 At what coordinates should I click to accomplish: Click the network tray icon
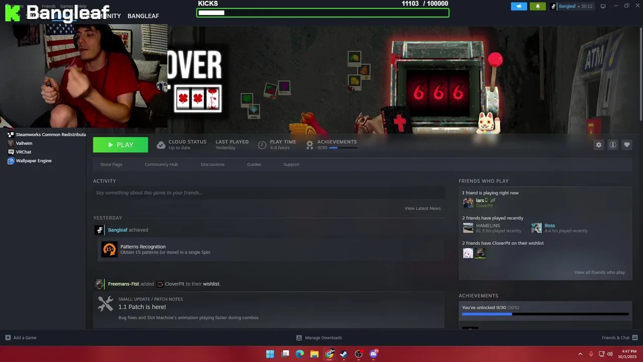(601, 354)
